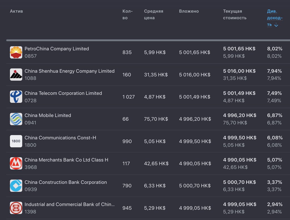Click average price 4,87 HK$ in Средняя цена column
This screenshot has height=220, width=290.
[155, 97]
